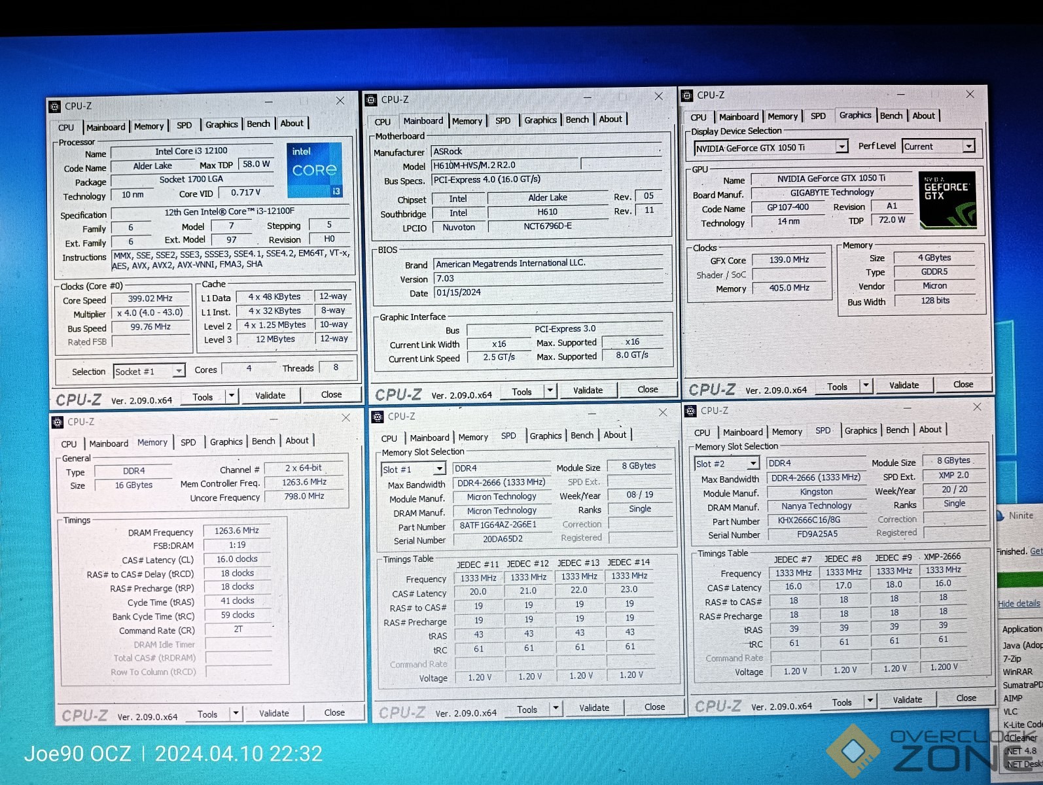Click the XMP 2.0 SPD Ext. value
The width and height of the screenshot is (1043, 785).
point(953,475)
